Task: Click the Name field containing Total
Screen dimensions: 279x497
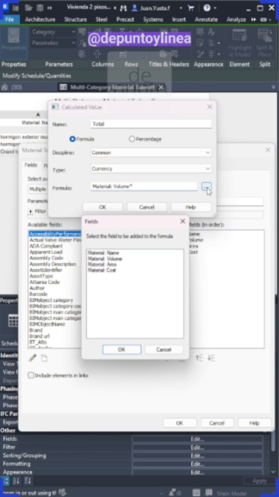Action: (151, 124)
